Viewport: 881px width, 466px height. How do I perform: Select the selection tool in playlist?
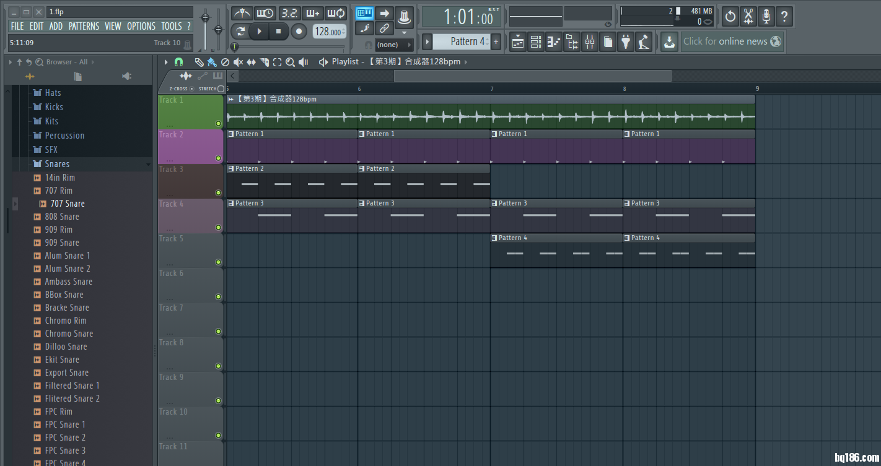click(x=277, y=62)
